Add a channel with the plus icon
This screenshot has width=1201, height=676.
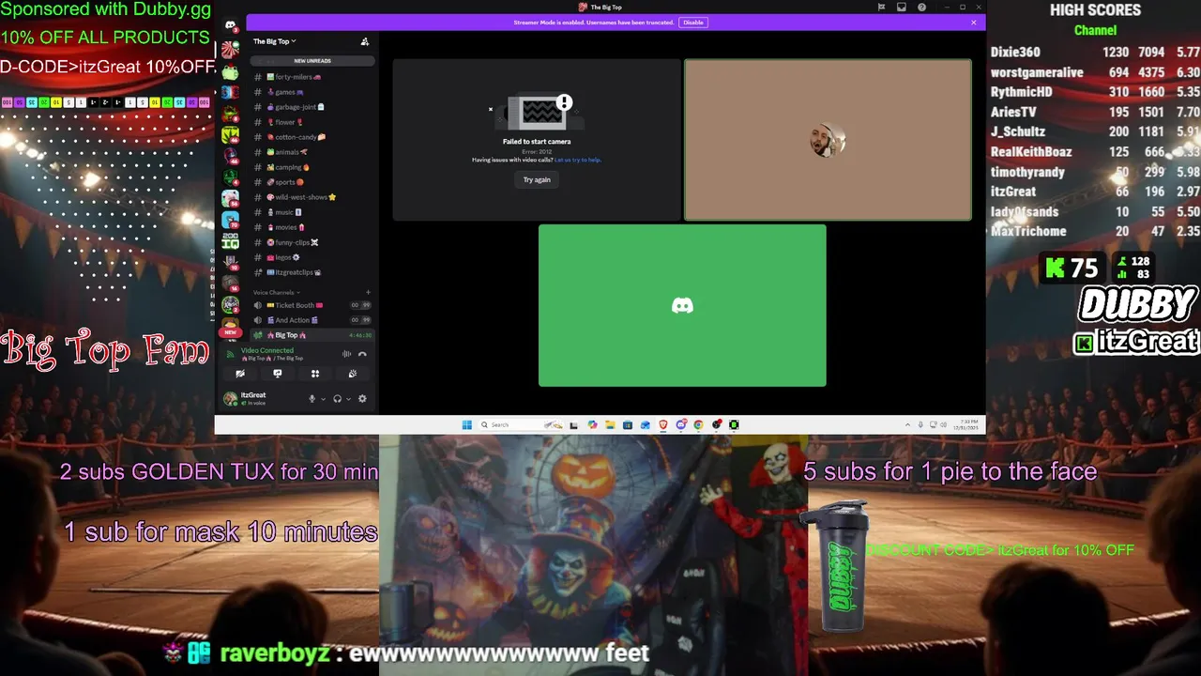pyautogui.click(x=368, y=292)
